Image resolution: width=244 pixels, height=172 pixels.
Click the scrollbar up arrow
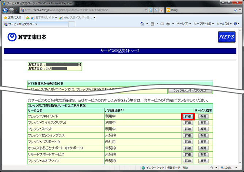(240, 30)
